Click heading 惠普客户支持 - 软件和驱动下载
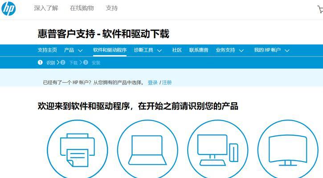 tap(103, 34)
